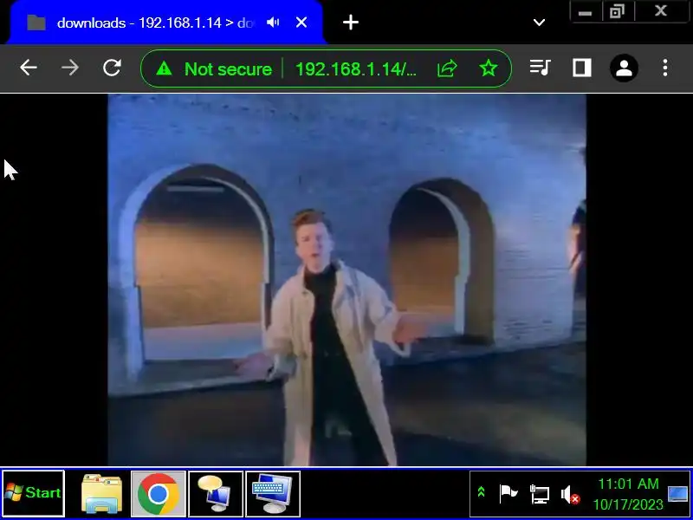Open the chat-bubble computer taskbar app
Viewport: 693px width, 520px height.
click(x=216, y=493)
